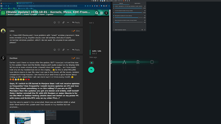Screen dimensions: 221x124
Task: Copy link to cziss's post
Action: point(63,50)
